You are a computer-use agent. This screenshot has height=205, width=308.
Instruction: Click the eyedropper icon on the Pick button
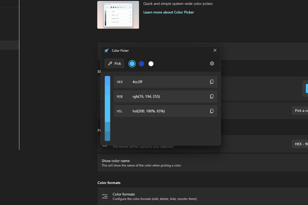110,63
